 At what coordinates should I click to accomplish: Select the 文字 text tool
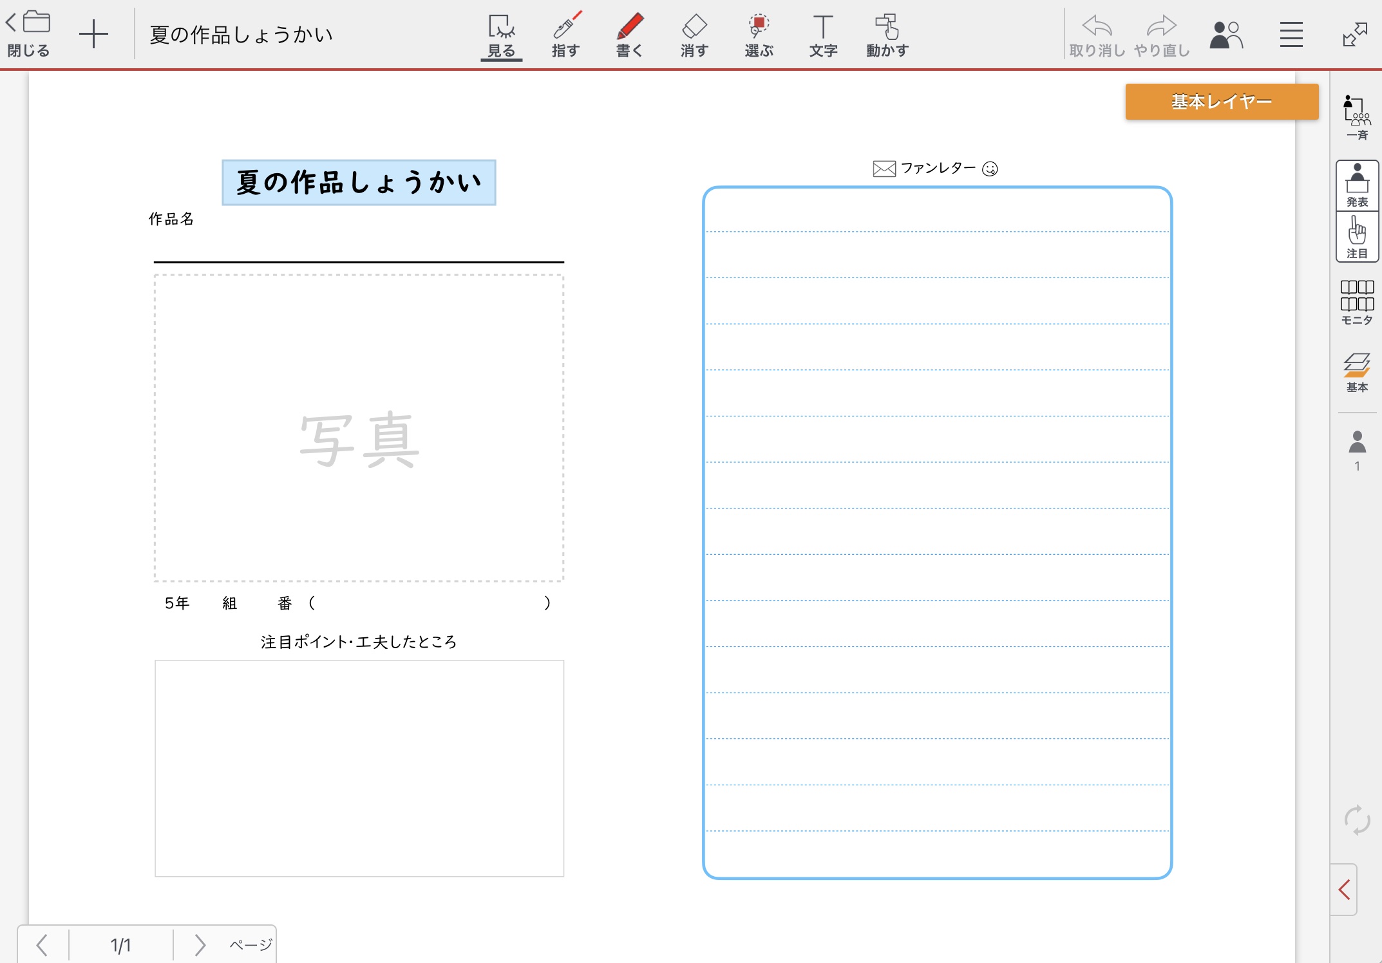click(823, 35)
